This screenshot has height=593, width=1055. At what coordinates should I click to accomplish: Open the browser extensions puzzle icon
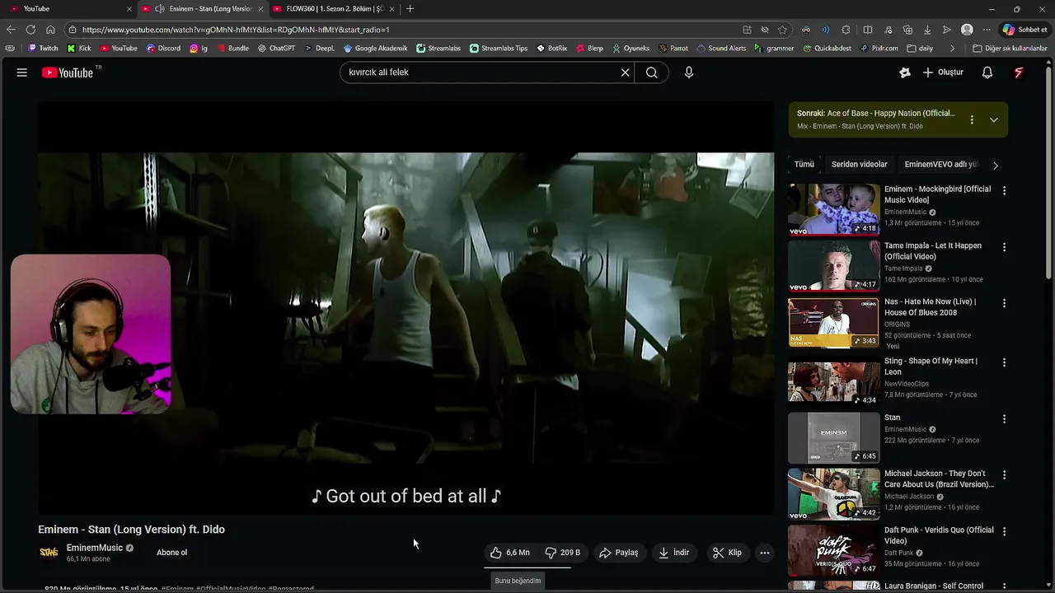(846, 30)
